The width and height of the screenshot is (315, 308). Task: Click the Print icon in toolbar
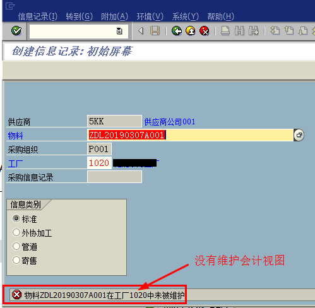225,31
